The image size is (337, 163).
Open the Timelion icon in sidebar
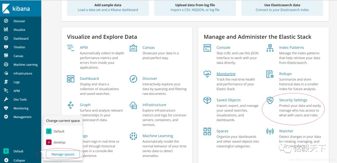6,47
